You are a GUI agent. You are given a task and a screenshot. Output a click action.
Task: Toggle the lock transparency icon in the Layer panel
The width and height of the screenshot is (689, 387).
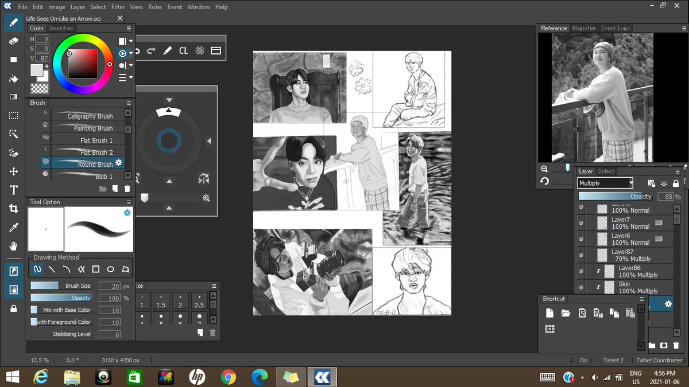(x=651, y=183)
